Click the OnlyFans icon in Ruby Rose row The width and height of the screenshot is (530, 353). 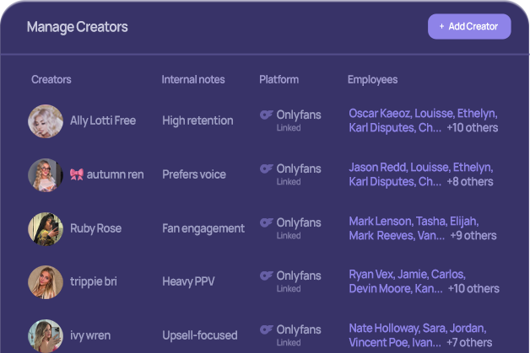(267, 222)
